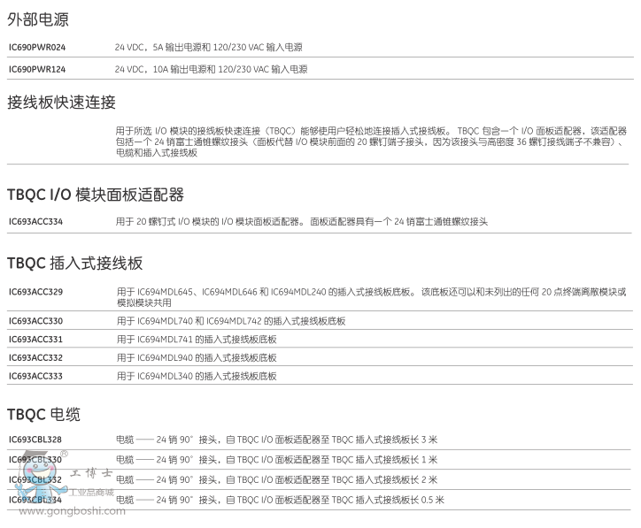
Task: Click the 接线板快速连接 heading
Action: tap(61, 103)
